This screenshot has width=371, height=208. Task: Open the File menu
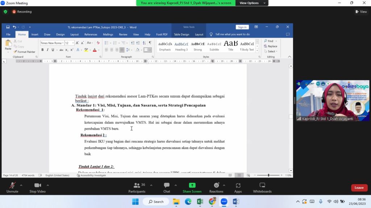tap(8, 34)
